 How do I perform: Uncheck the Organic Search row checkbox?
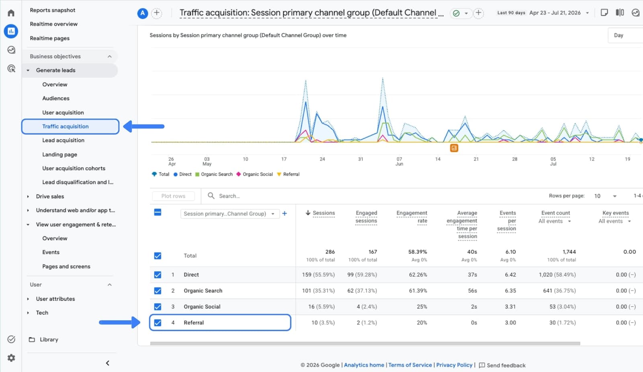pos(158,291)
